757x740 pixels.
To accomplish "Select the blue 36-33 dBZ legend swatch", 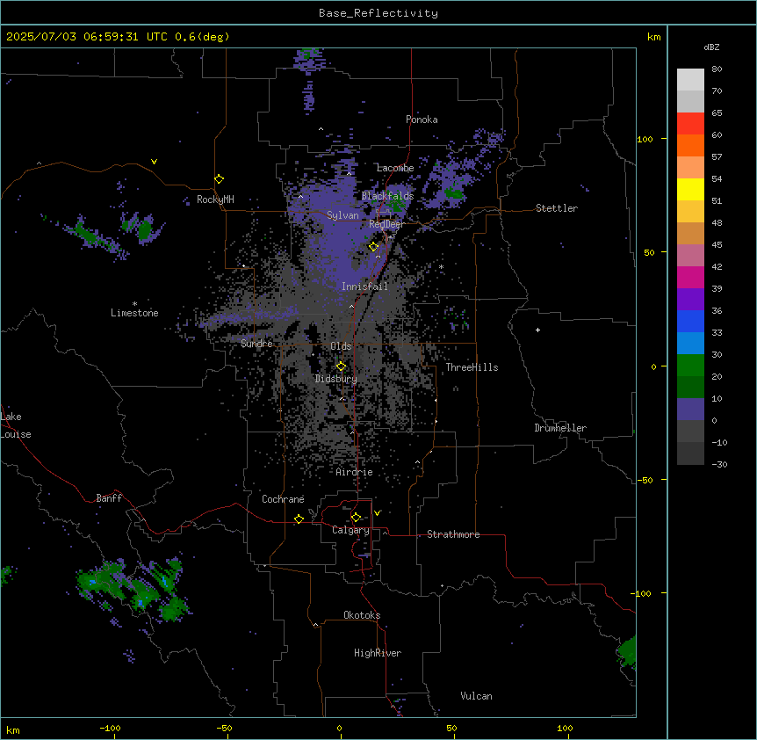I will click(690, 321).
